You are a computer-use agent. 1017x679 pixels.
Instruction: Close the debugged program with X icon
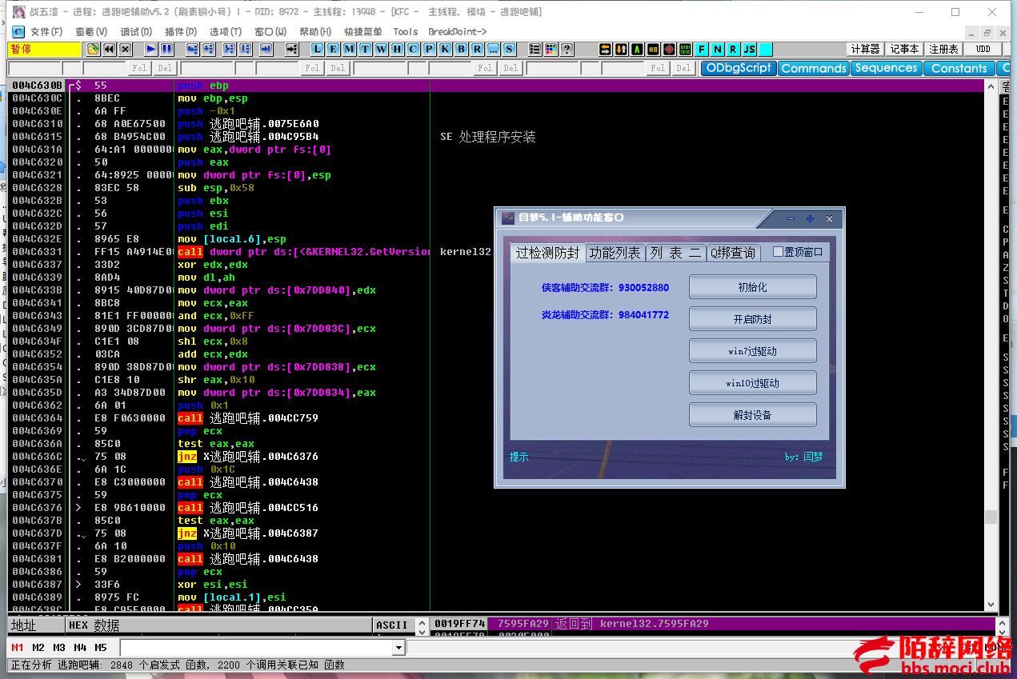[125, 49]
